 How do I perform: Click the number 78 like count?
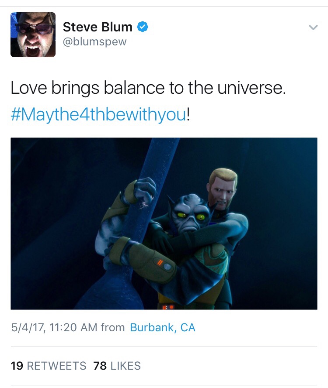(x=100, y=366)
